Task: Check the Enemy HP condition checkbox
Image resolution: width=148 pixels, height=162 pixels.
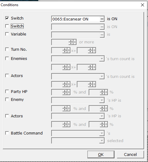Action: 7,100
